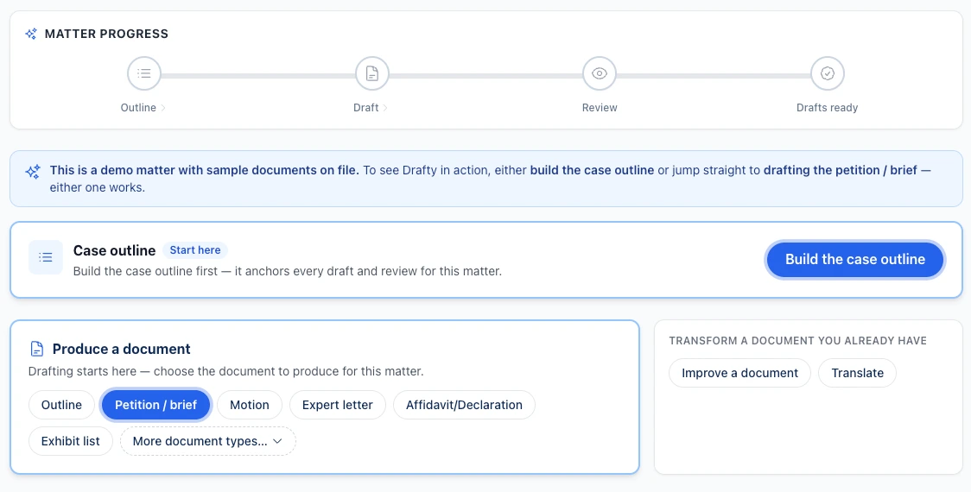Select the Outline document type chip
The image size is (971, 492).
[61, 405]
